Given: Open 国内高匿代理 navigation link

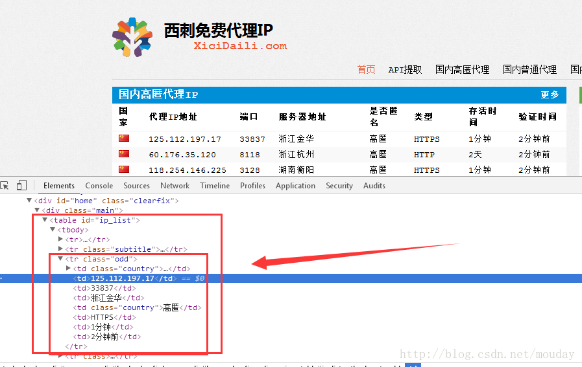Looking at the screenshot, I should (x=462, y=69).
